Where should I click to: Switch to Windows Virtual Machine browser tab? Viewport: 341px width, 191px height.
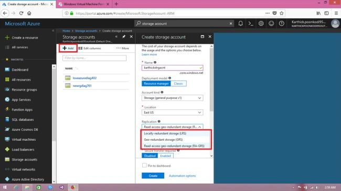(84, 4)
